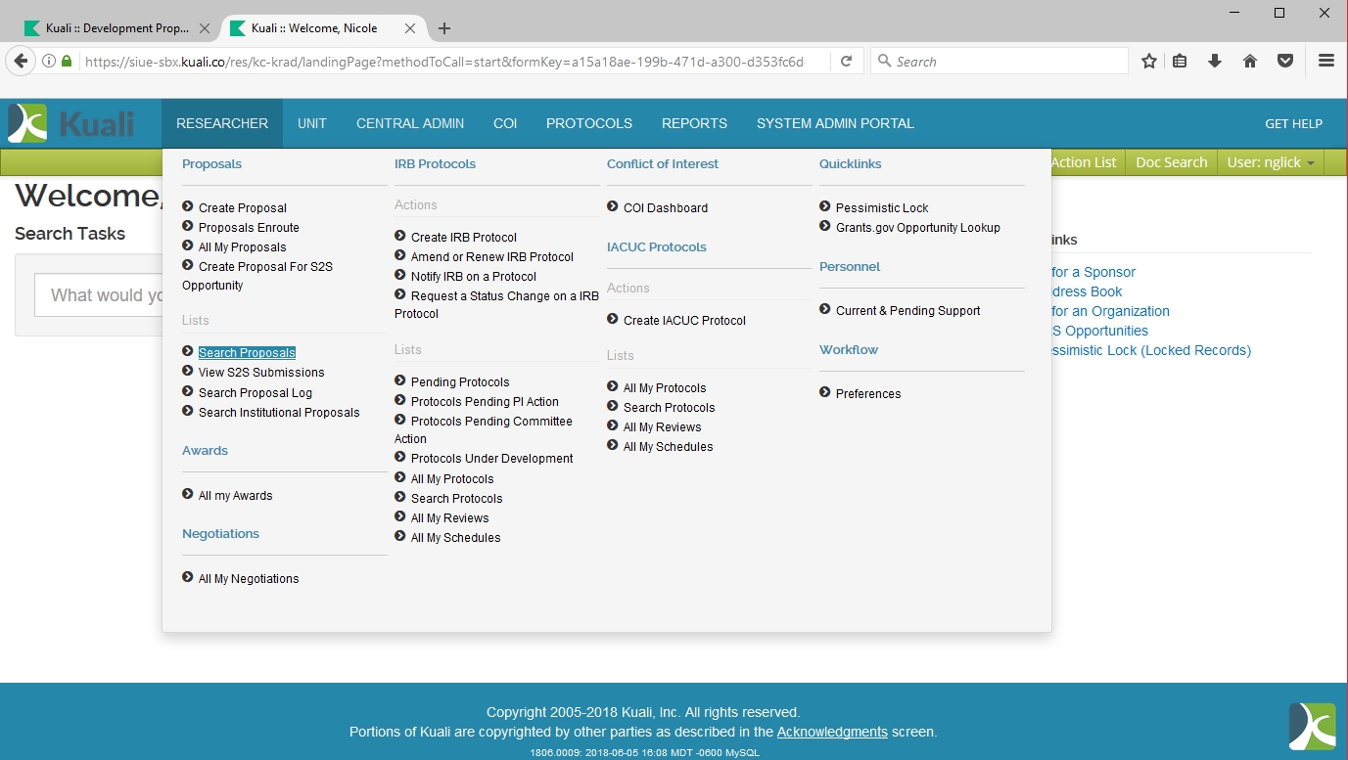Reload the page with refresh icon
Viewport: 1348px width, 760px height.
[x=846, y=61]
